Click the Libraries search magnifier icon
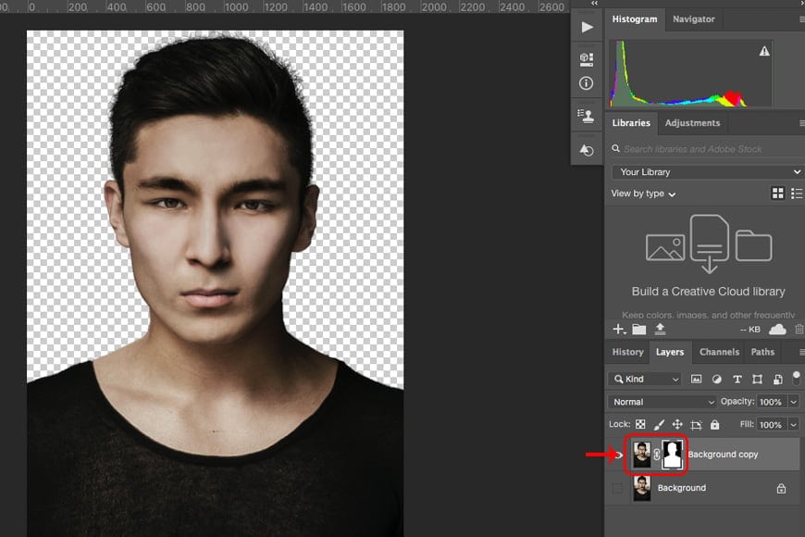 pyautogui.click(x=615, y=148)
